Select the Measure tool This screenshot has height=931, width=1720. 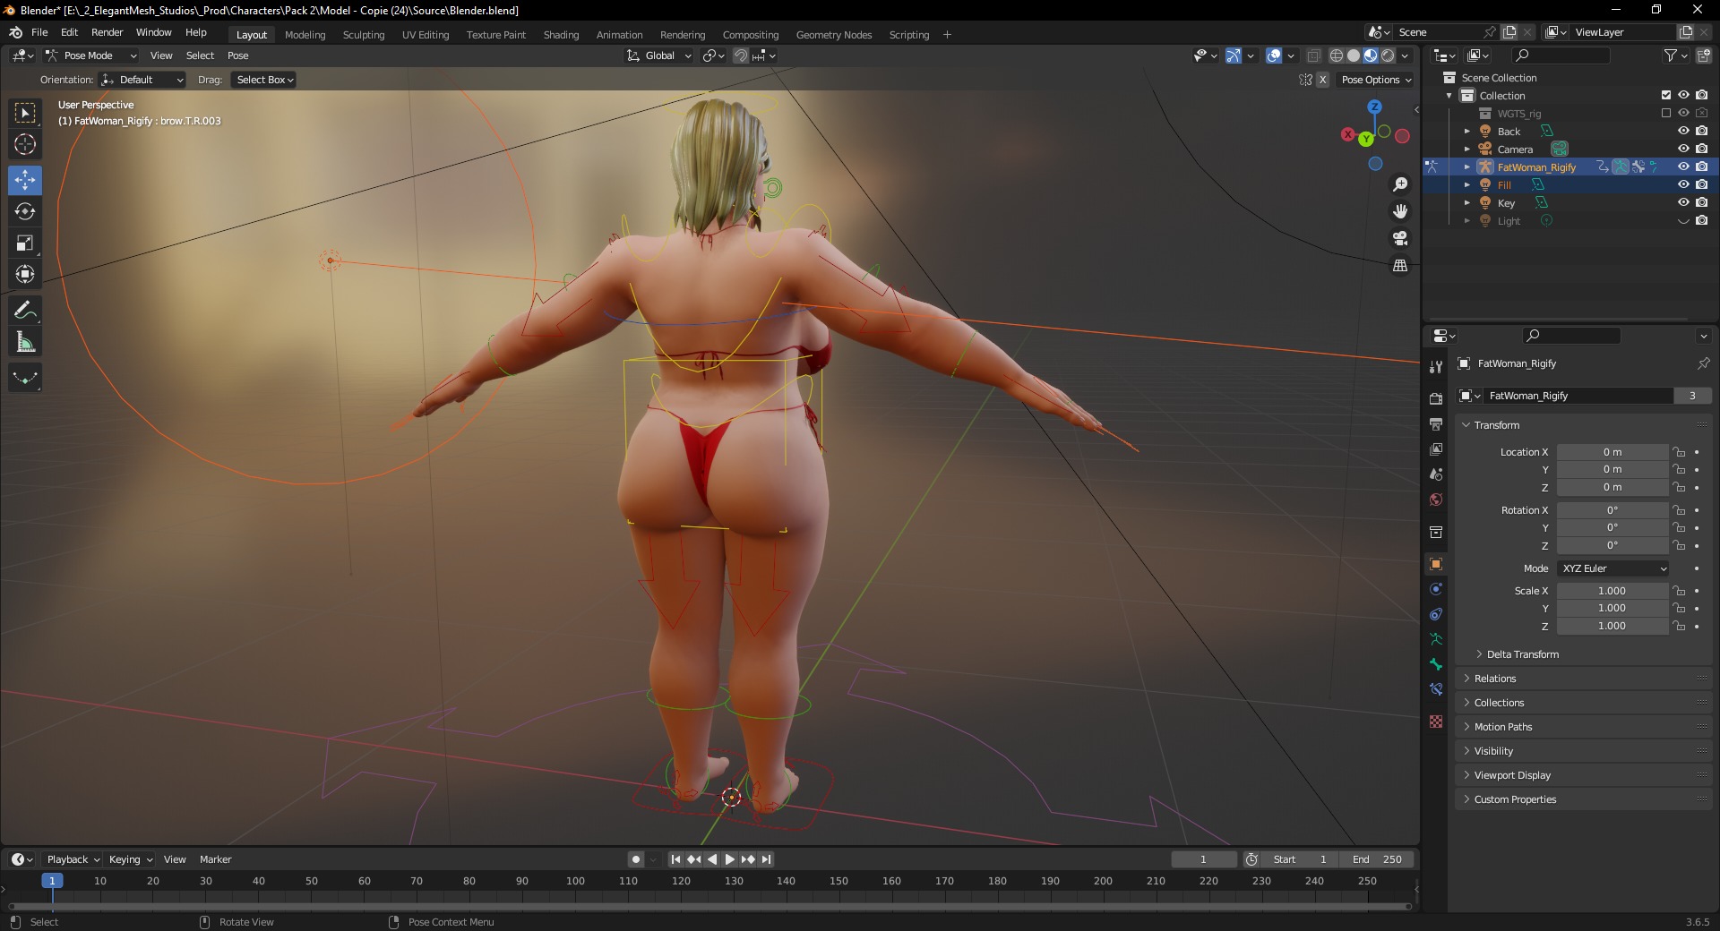pos(25,342)
